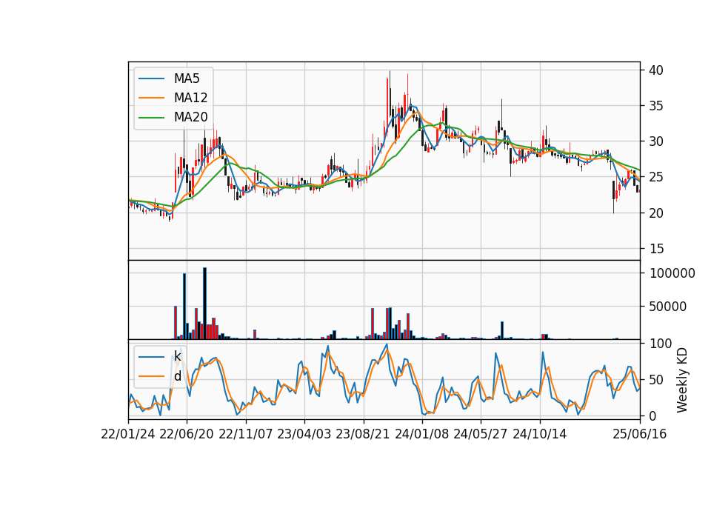This screenshot has height=511, width=711.
Task: Click the green MA20 legend line sample
Action: (151, 118)
